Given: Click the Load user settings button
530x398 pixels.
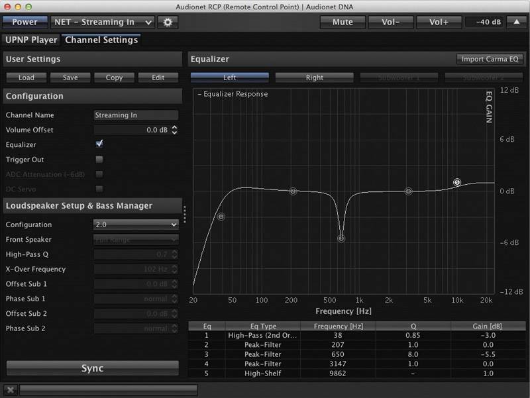Looking at the screenshot, I should coord(26,77).
